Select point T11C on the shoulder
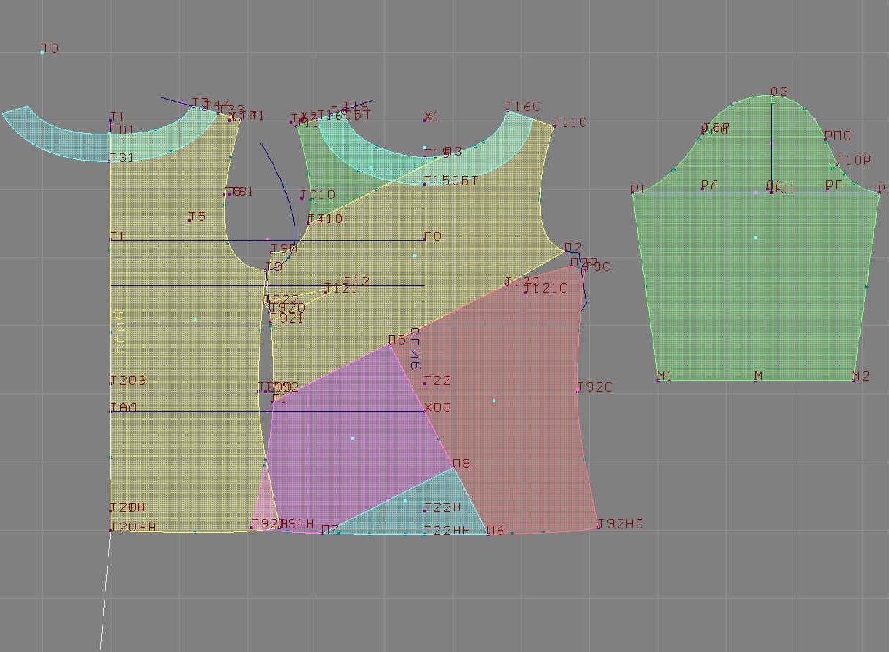The width and height of the screenshot is (889, 652). (x=554, y=126)
